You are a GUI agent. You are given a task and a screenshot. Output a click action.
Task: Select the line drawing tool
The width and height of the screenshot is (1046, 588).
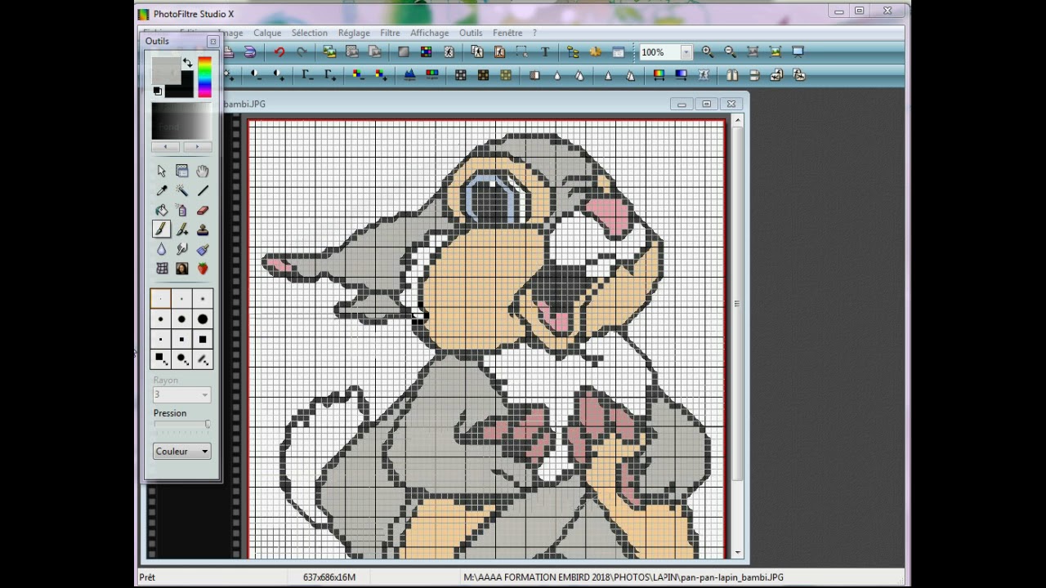pyautogui.click(x=202, y=190)
